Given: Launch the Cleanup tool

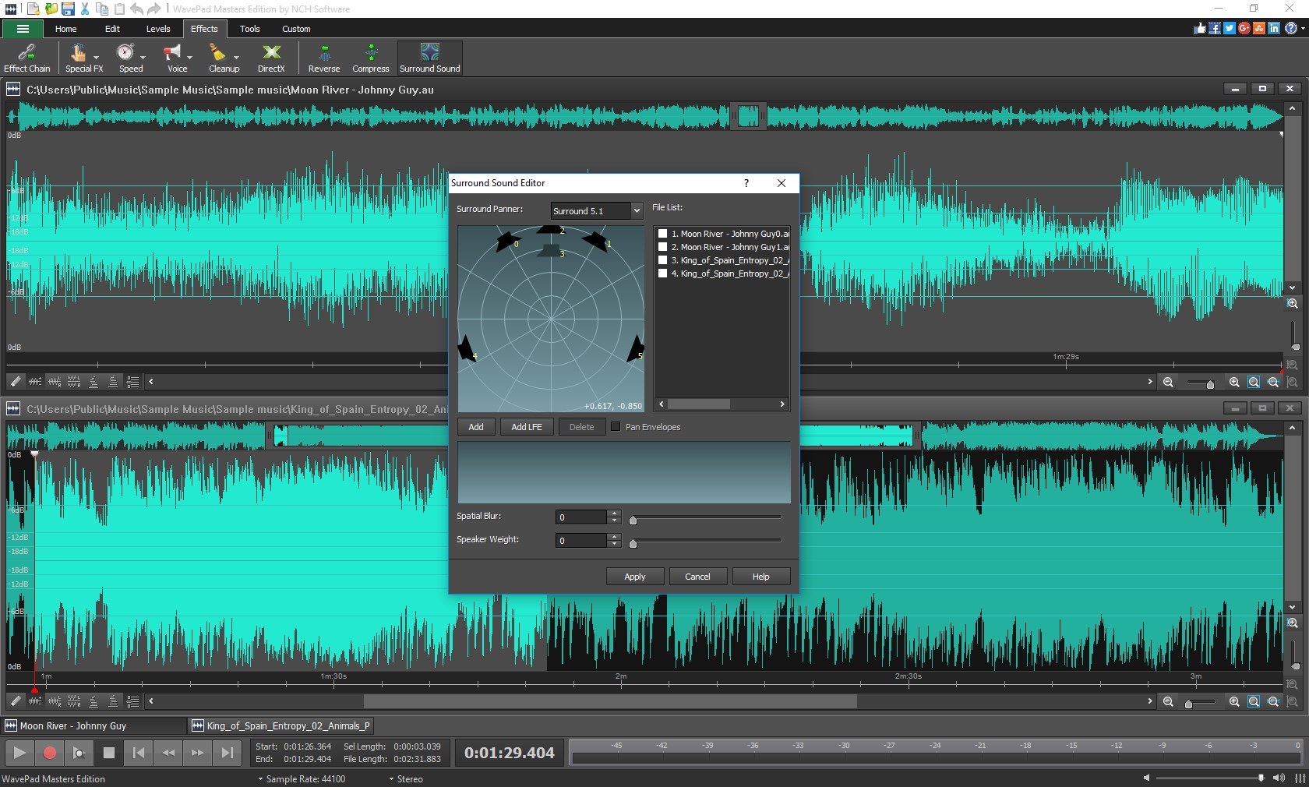Looking at the screenshot, I should point(221,56).
